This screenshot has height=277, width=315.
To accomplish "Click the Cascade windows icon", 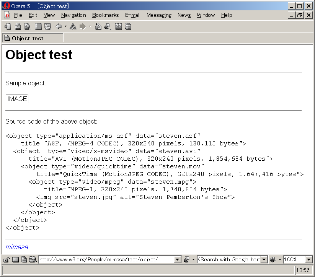I will pyautogui.click(x=128, y=26).
